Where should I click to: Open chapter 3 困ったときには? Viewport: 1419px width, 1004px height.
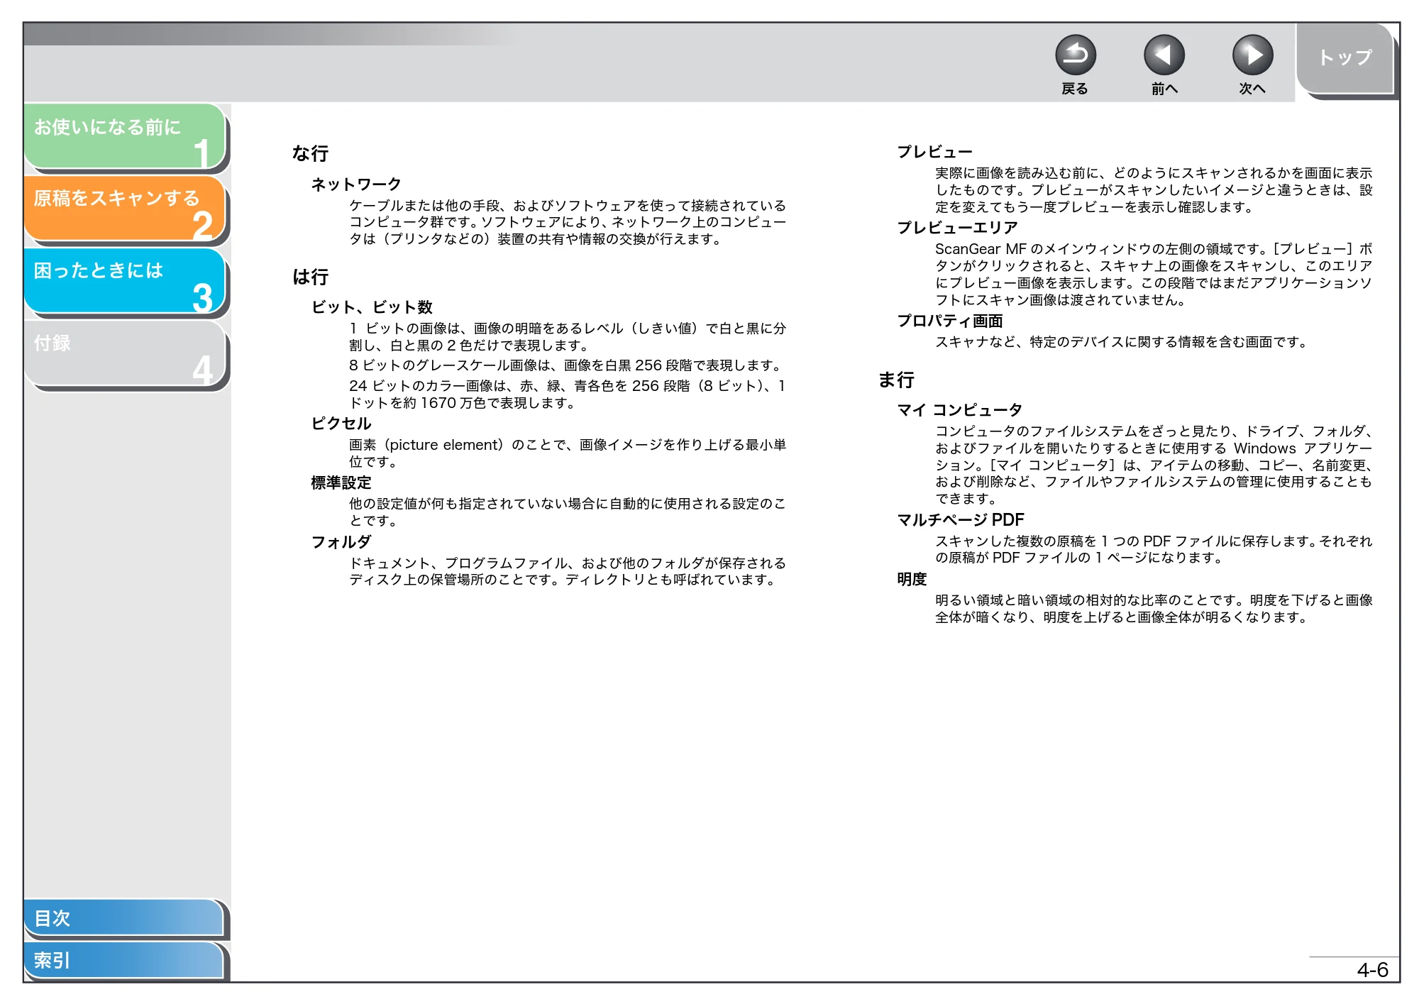tap(124, 281)
